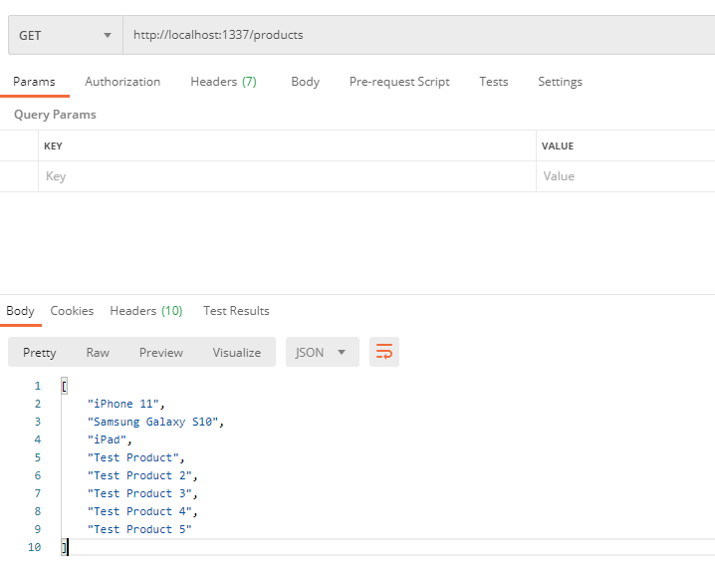Open the response Headers (10) tab
Image resolution: width=715 pixels, height=584 pixels.
point(145,311)
